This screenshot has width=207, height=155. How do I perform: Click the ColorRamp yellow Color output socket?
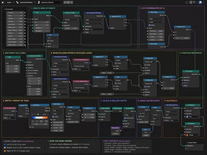coord(49,108)
